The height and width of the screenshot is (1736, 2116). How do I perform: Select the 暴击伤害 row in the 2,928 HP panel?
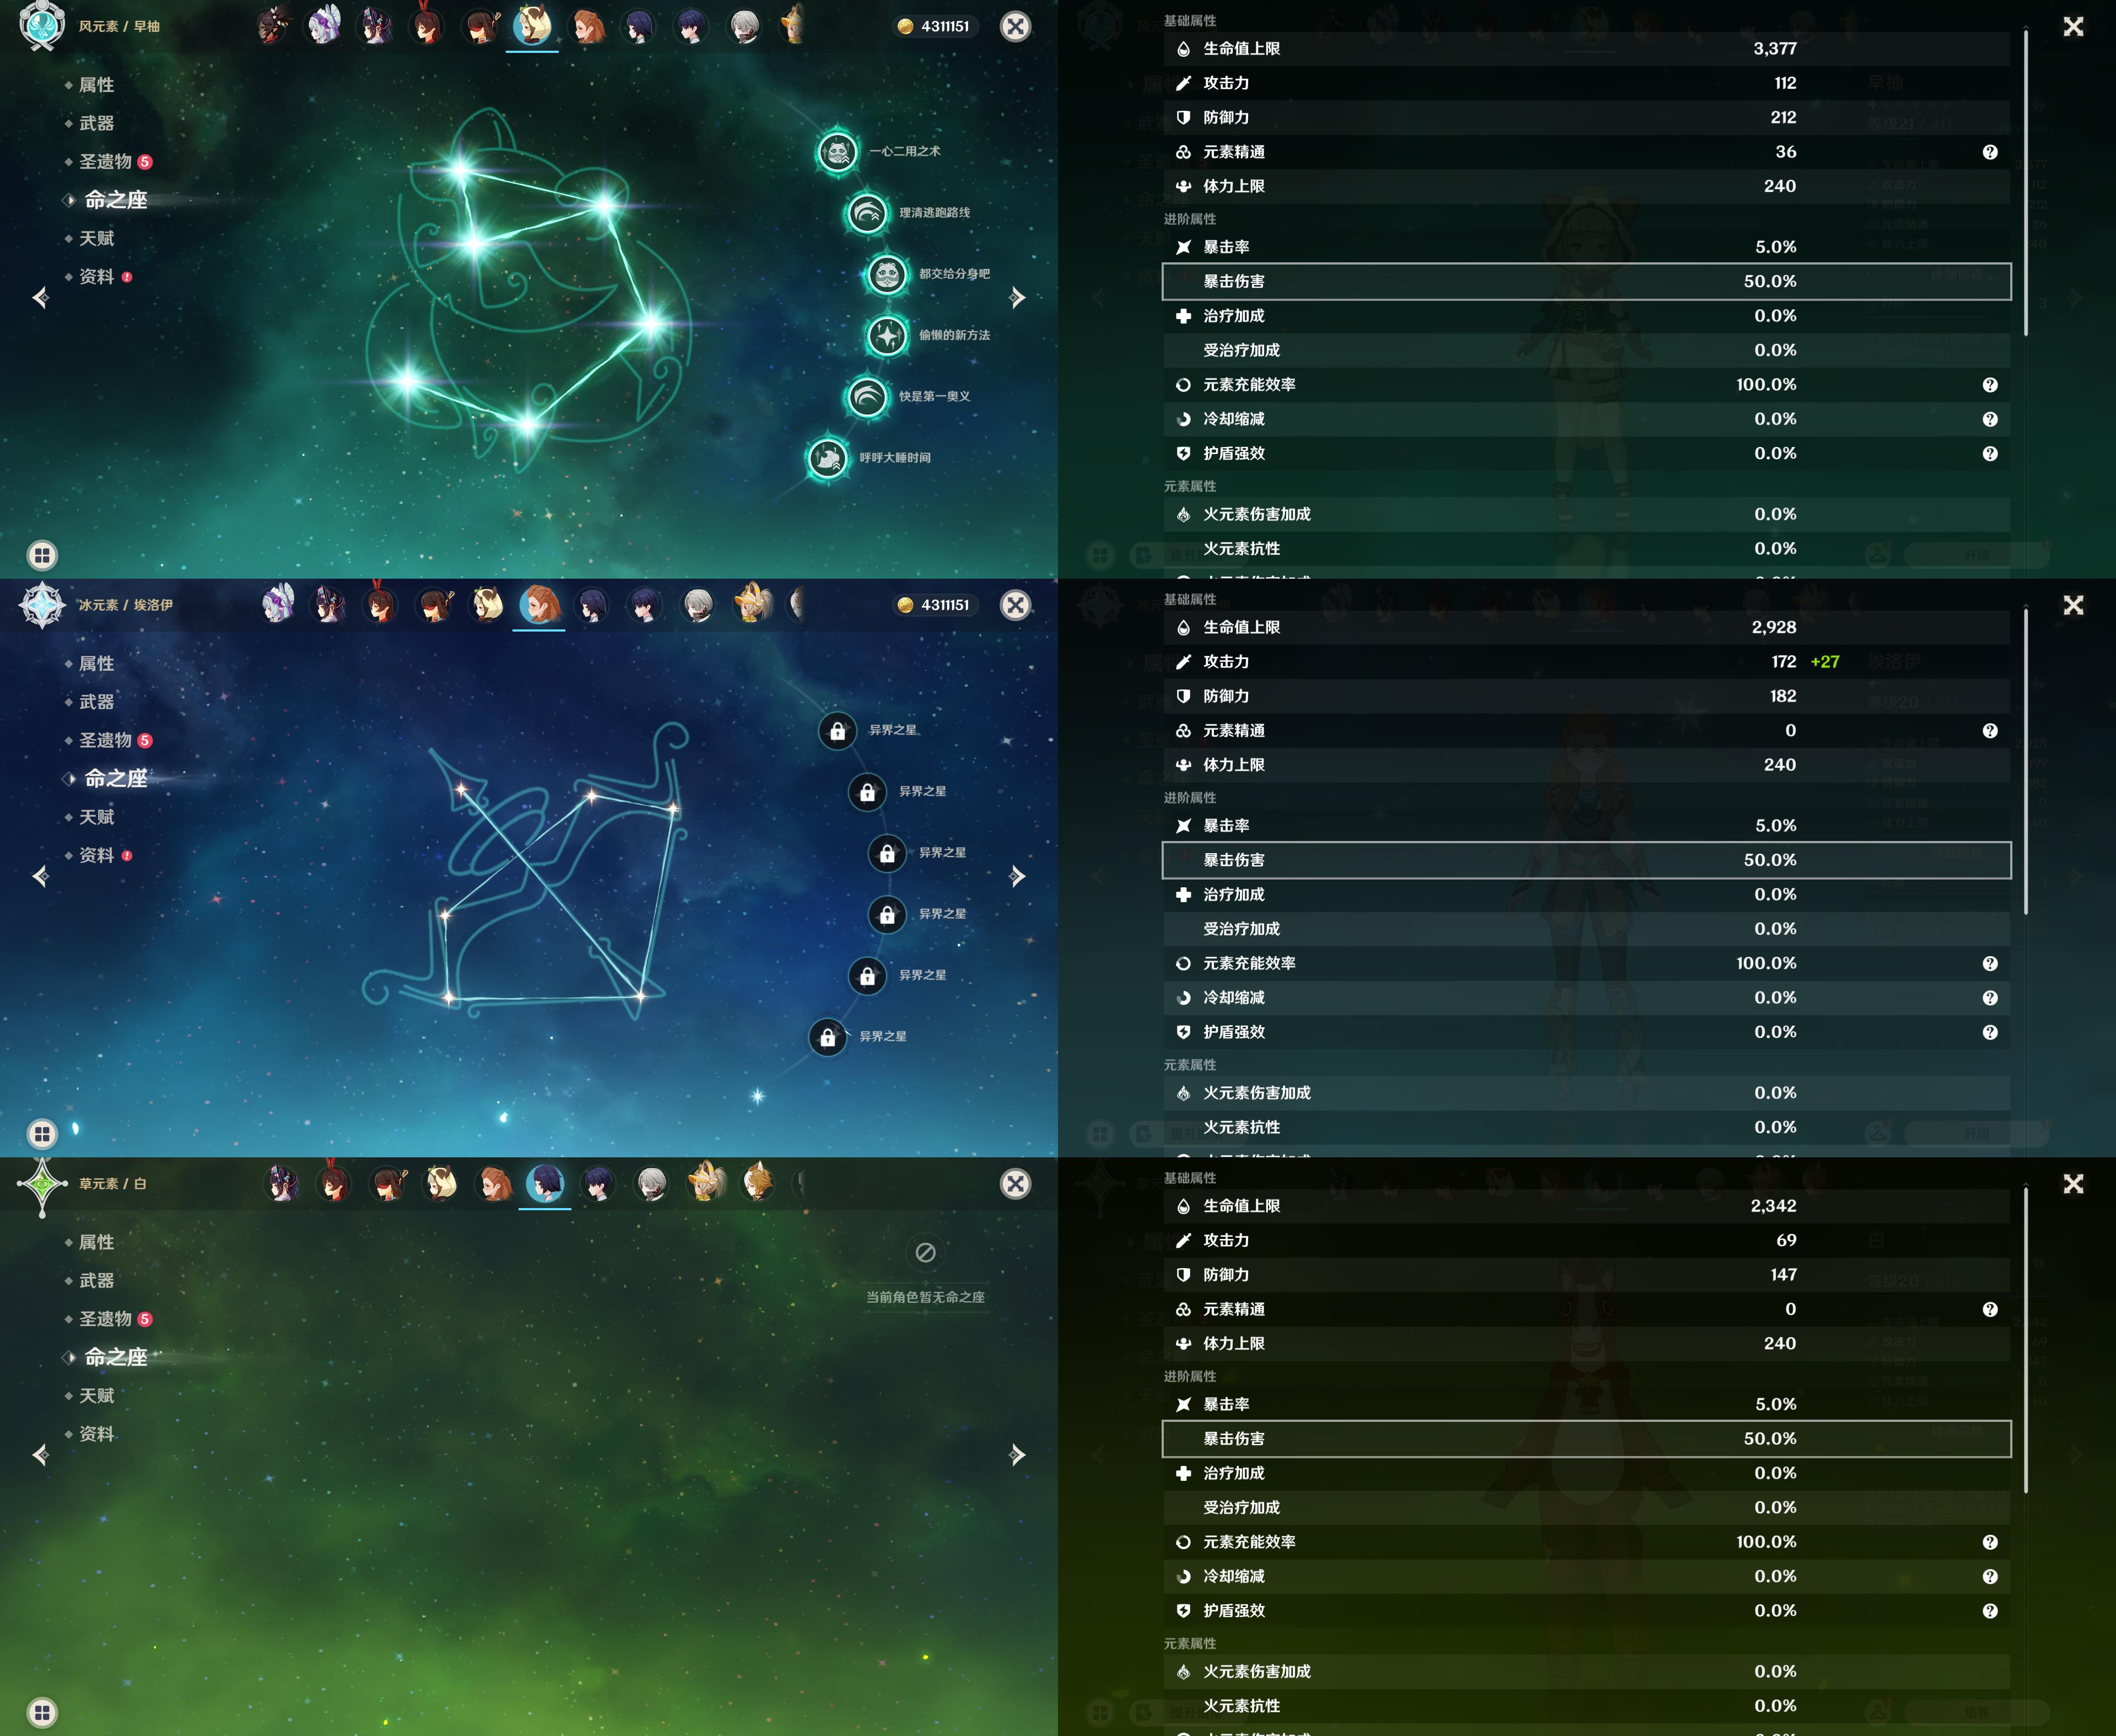pos(1586,860)
